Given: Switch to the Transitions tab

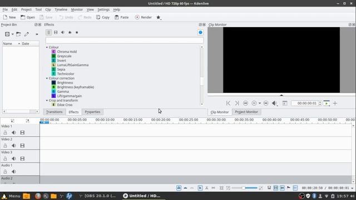Looking at the screenshot, I should [55, 112].
